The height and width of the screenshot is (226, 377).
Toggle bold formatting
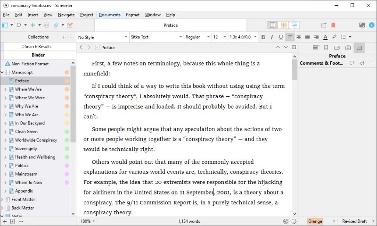point(263,37)
